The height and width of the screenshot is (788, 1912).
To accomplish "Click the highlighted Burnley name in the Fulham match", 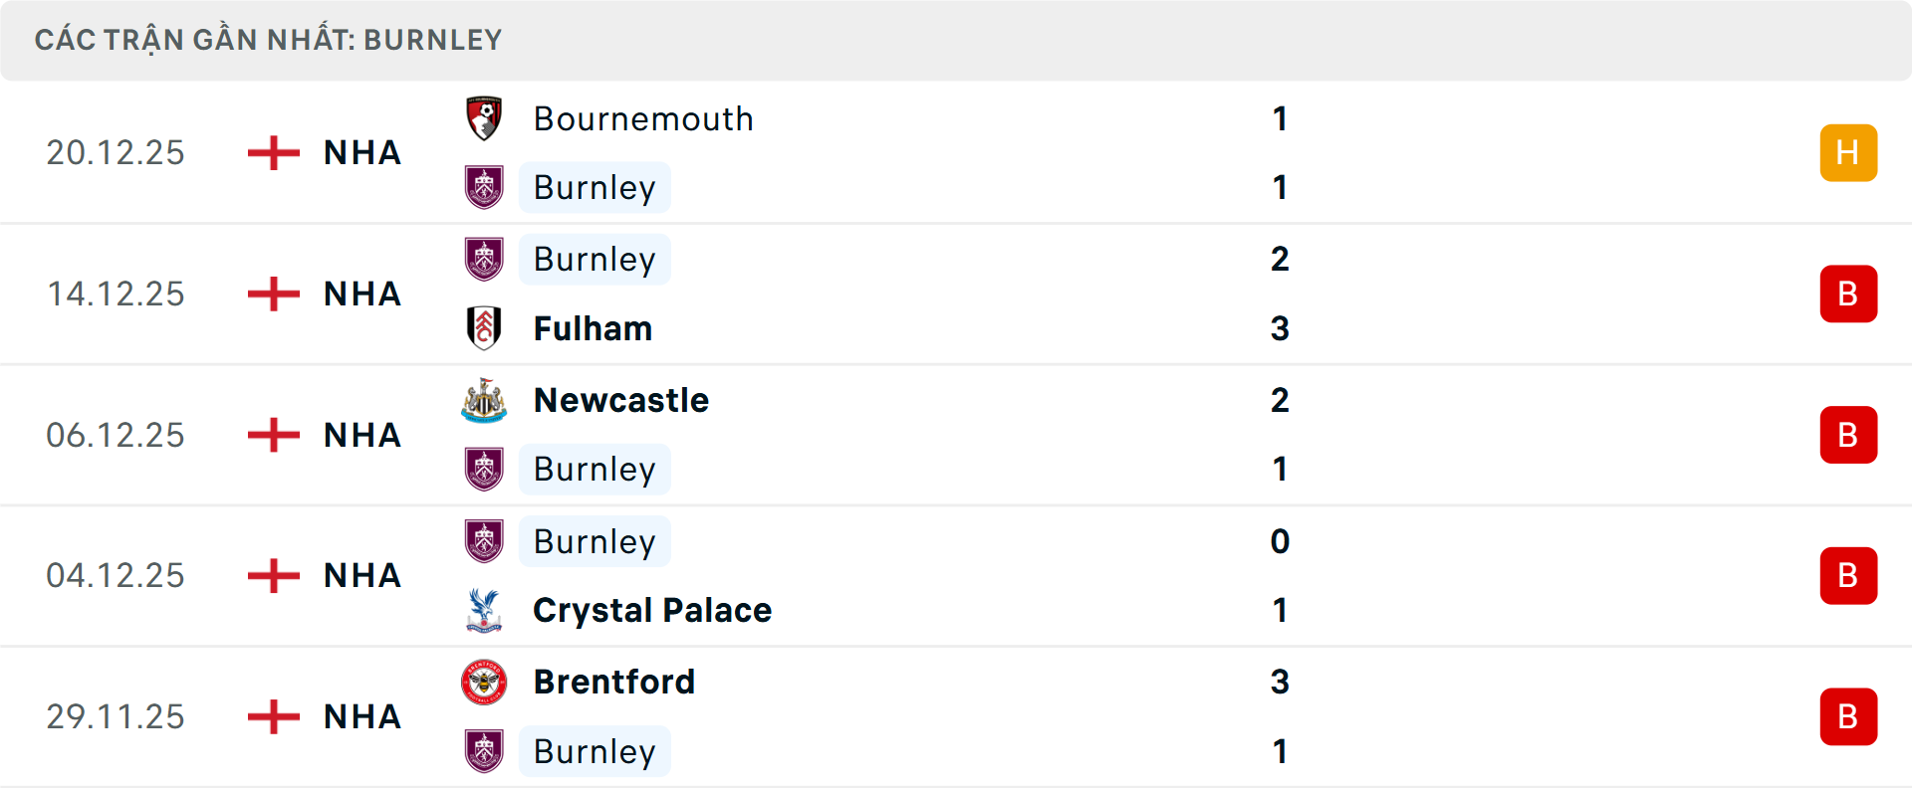I will pyautogui.click(x=595, y=259).
